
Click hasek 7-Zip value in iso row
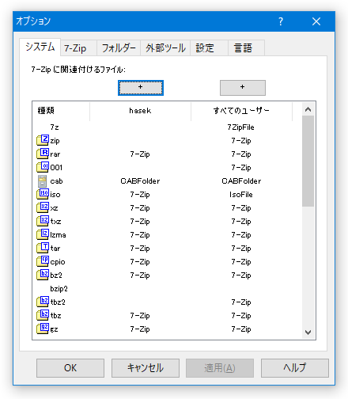pyautogui.click(x=140, y=195)
